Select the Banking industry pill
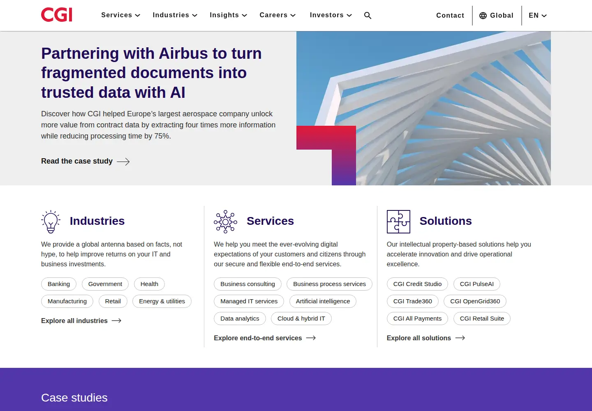 (59, 284)
